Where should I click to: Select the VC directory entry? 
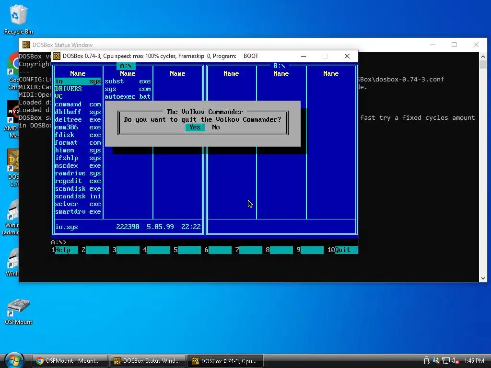point(59,97)
